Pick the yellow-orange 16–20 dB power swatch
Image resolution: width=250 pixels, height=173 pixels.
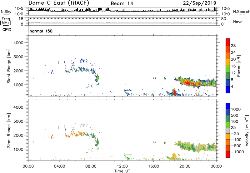[x=228, y=62]
